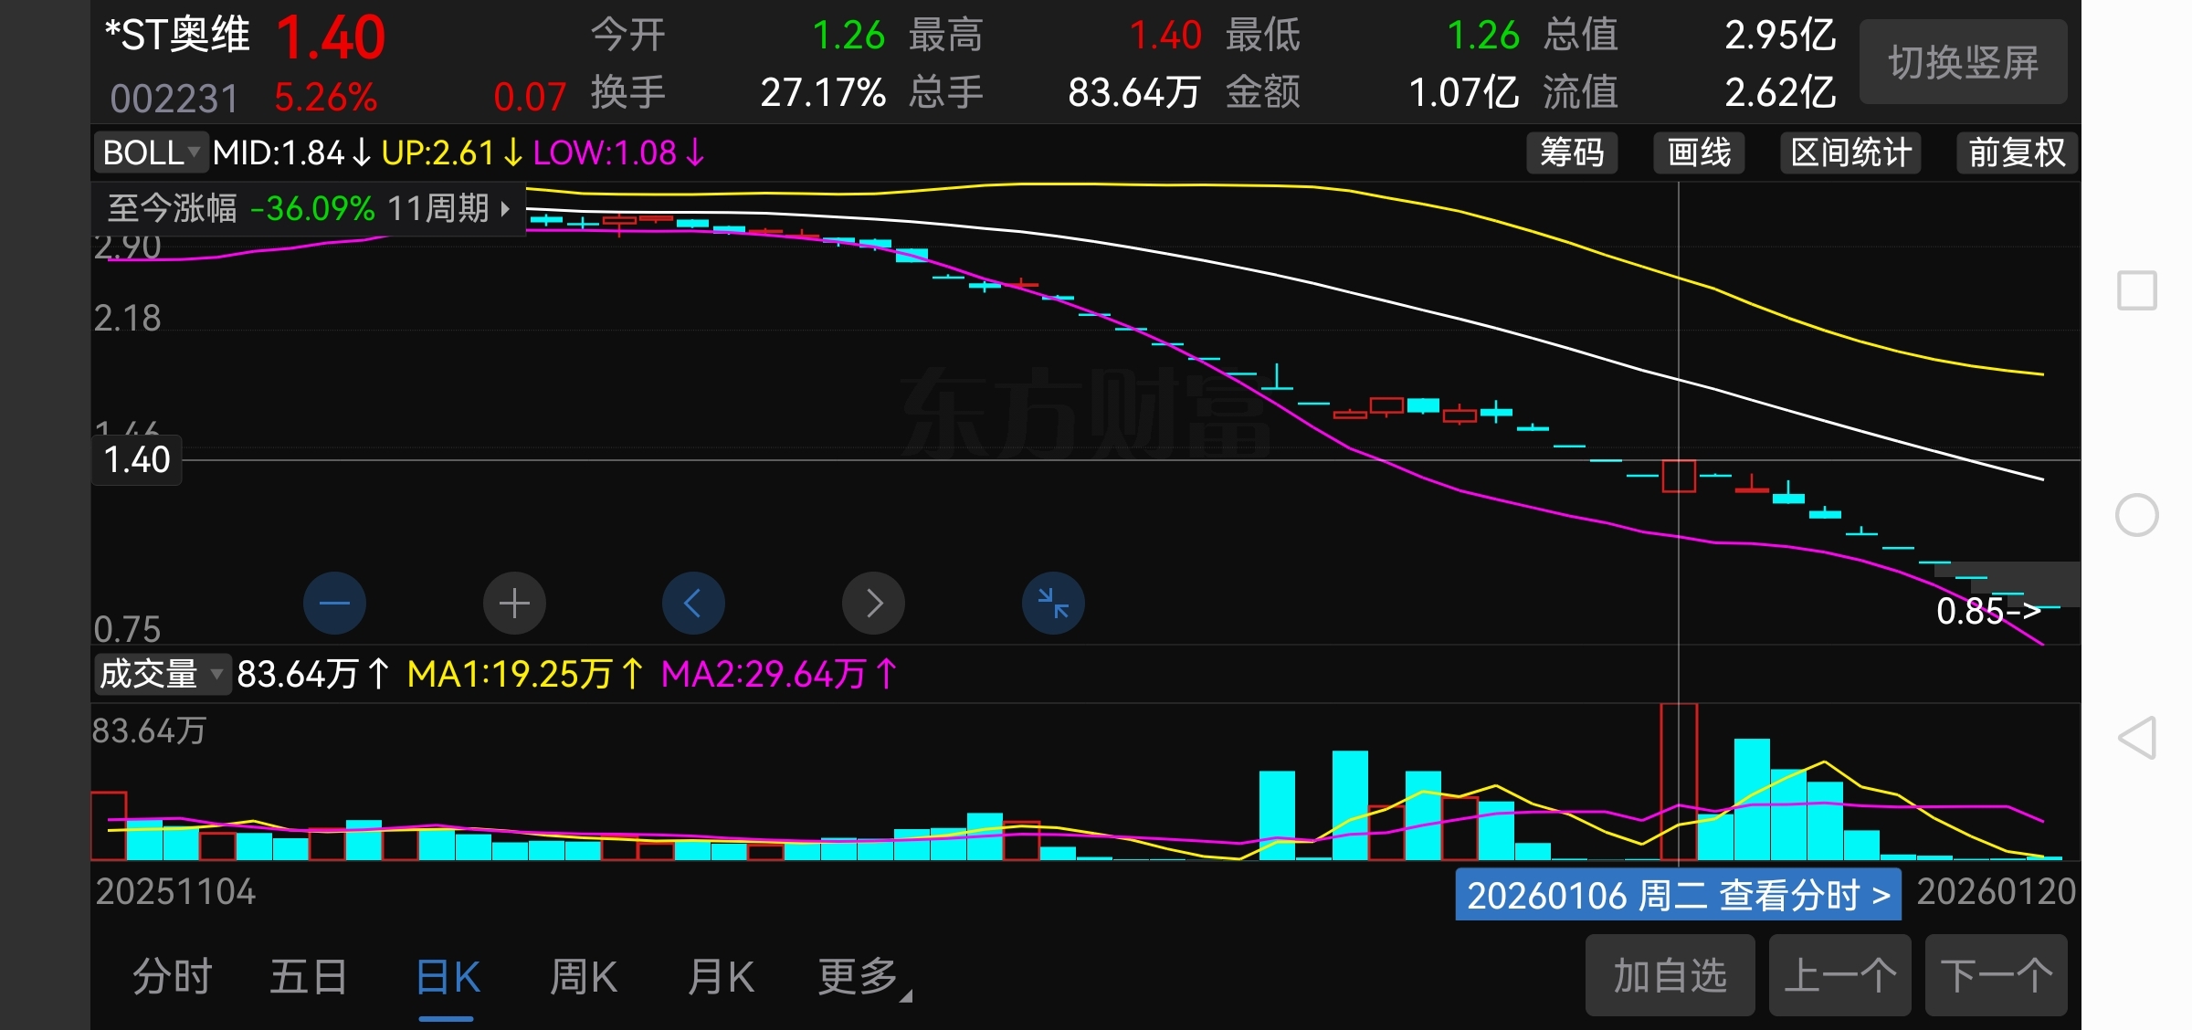Shift chart left with arrow icon
2192x1030 pixels.
point(693,603)
